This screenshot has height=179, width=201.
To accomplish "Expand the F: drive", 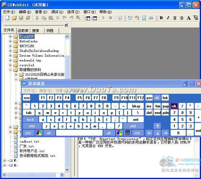I will pyautogui.click(x=4, y=161).
